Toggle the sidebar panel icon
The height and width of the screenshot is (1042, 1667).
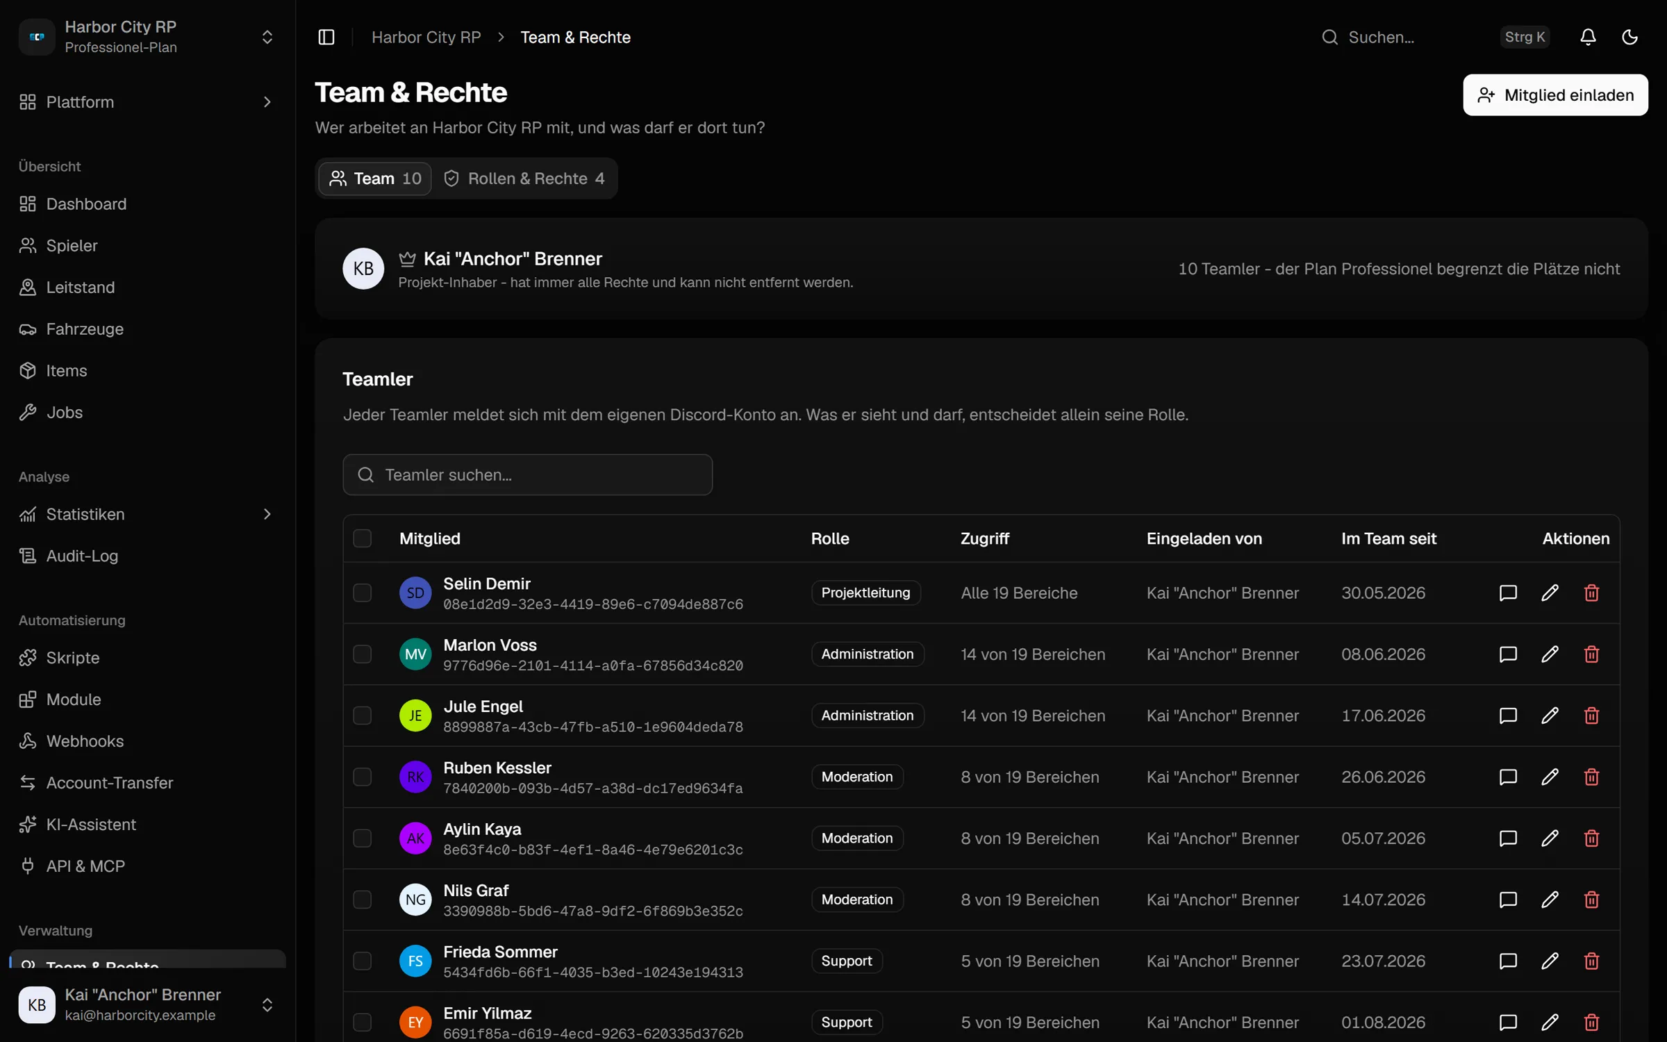326,37
